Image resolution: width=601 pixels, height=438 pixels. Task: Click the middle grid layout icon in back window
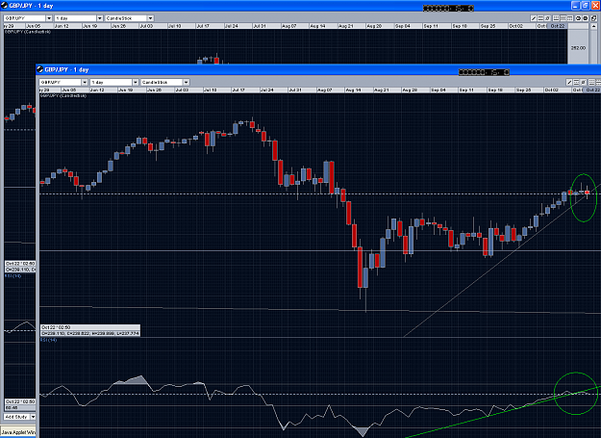point(563,18)
